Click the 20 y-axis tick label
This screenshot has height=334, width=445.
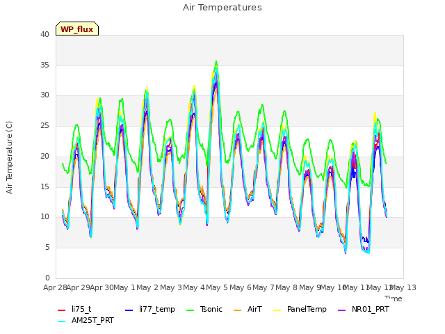(44, 156)
